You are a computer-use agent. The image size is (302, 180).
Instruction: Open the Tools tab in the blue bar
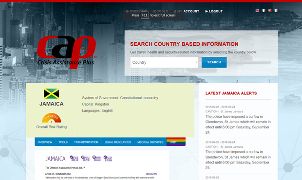(x=63, y=142)
